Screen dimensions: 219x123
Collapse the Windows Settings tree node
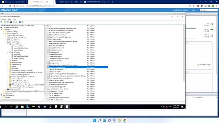[3, 34]
